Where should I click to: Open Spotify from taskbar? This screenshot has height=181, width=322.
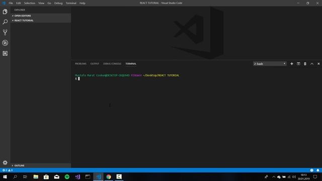click(67, 176)
